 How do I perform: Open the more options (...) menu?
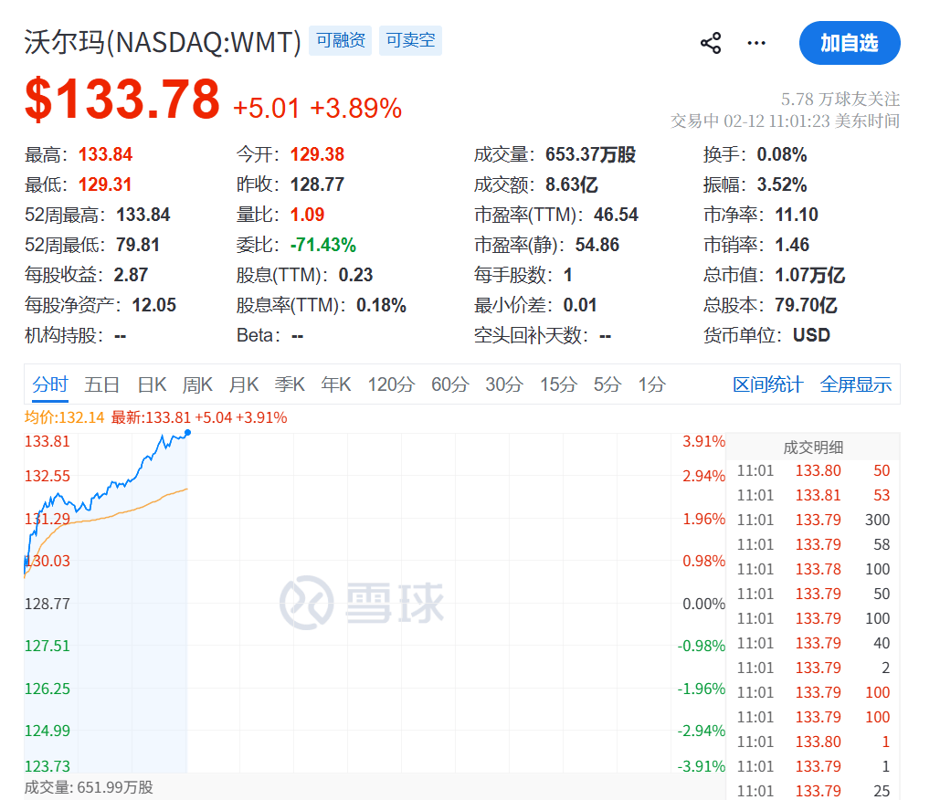click(x=755, y=43)
